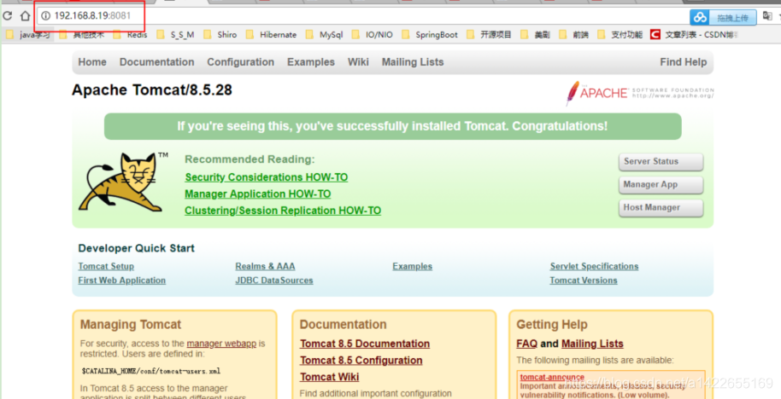Open the Tomcat Versions link
Viewport: 781px width, 399px height.
584,280
